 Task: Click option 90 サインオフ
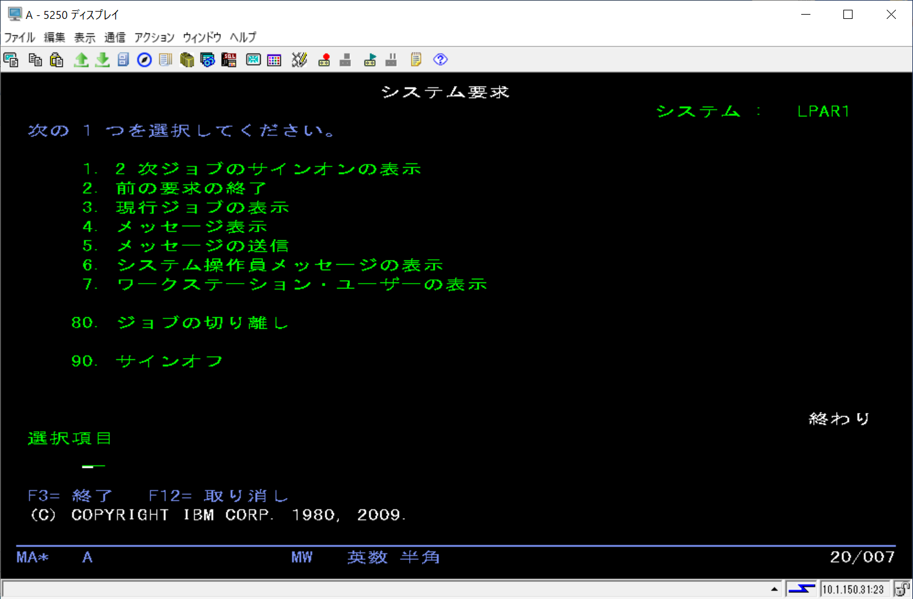pyautogui.click(x=147, y=361)
